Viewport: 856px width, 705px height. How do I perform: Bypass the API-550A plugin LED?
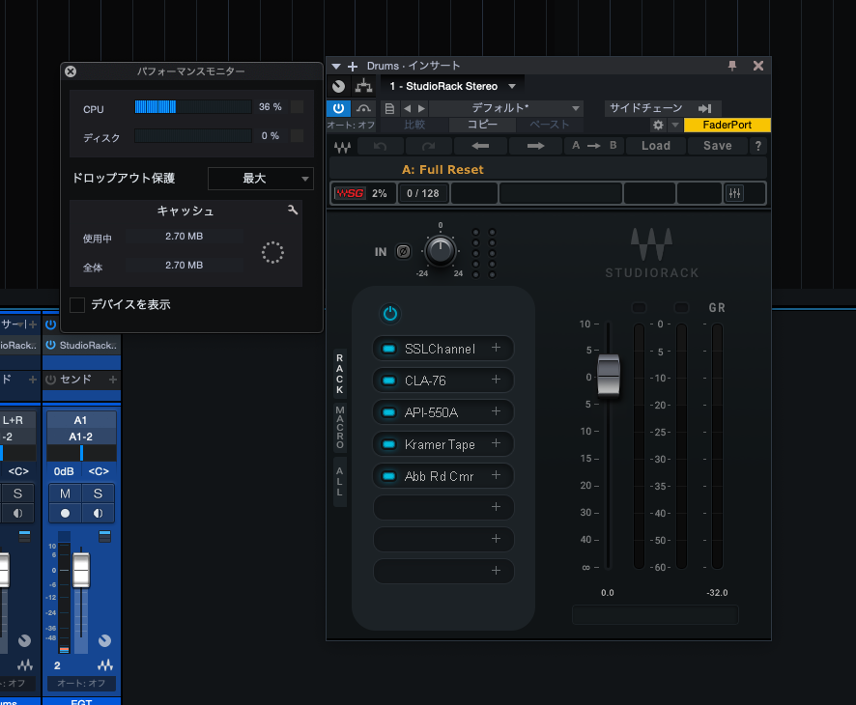[388, 412]
